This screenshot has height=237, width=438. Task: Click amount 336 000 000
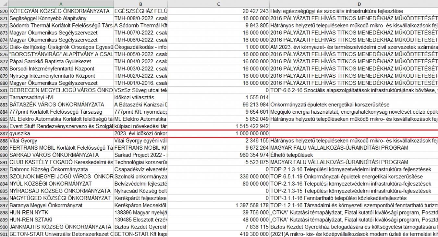(x=218, y=177)
